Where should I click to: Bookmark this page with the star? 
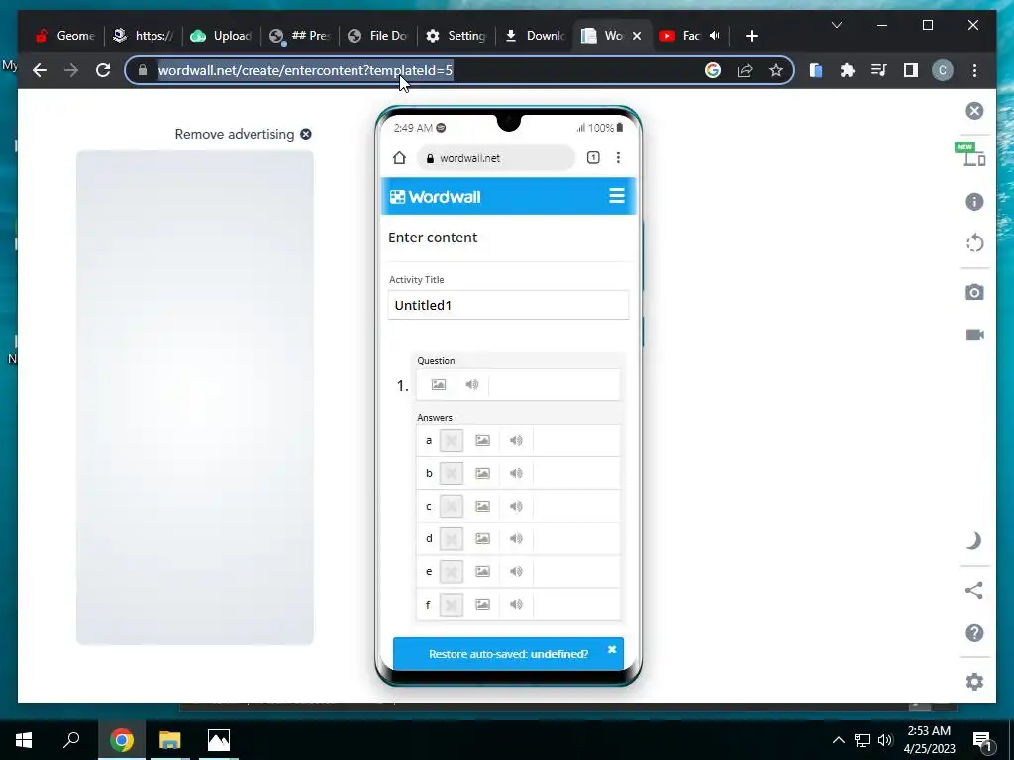click(x=776, y=70)
